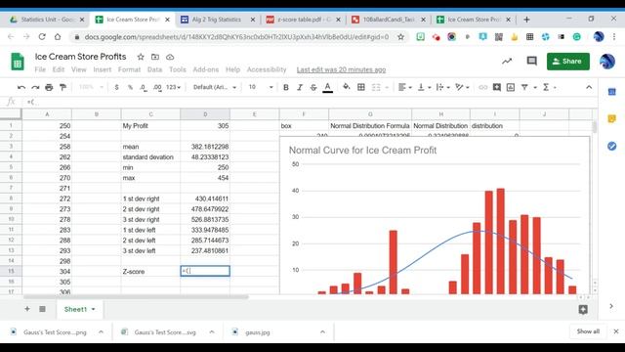625x352 pixels.
Task: Open text color picker
Action: [328, 87]
